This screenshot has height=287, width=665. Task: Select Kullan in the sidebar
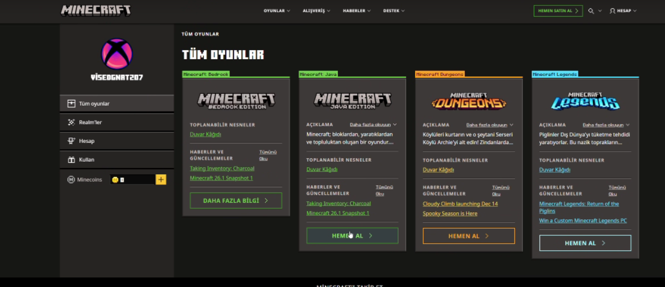point(117,160)
